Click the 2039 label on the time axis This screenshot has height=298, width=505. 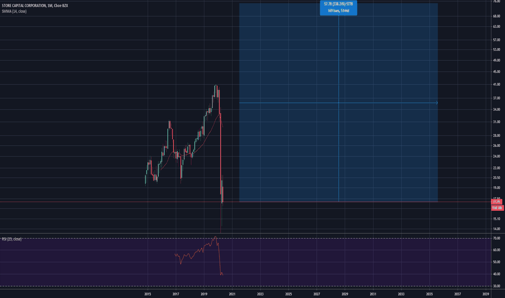click(485, 294)
